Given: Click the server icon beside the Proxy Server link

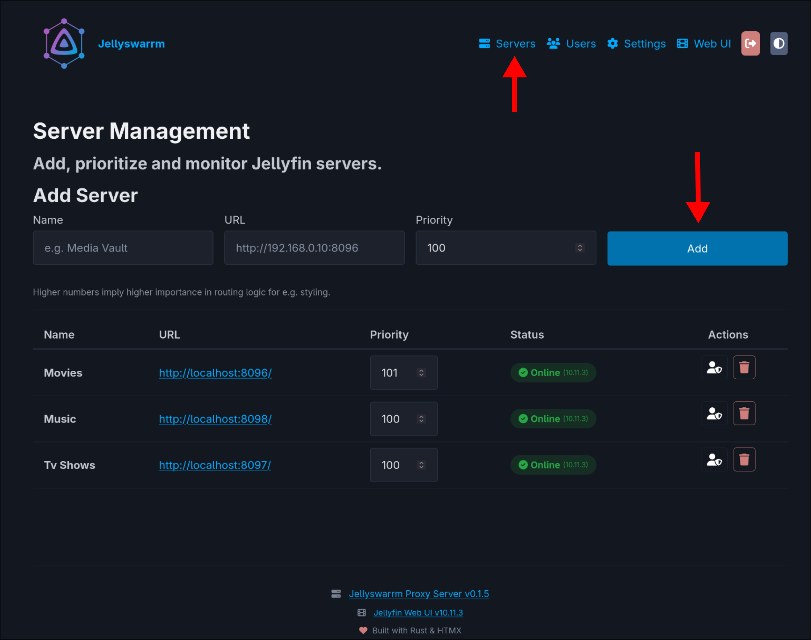Looking at the screenshot, I should pyautogui.click(x=336, y=594).
